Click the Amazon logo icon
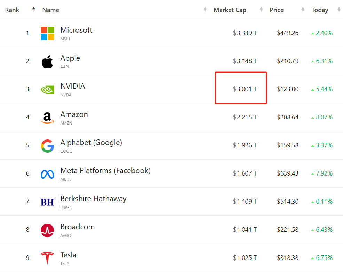Screen dimensions: 343x272 tap(47, 118)
